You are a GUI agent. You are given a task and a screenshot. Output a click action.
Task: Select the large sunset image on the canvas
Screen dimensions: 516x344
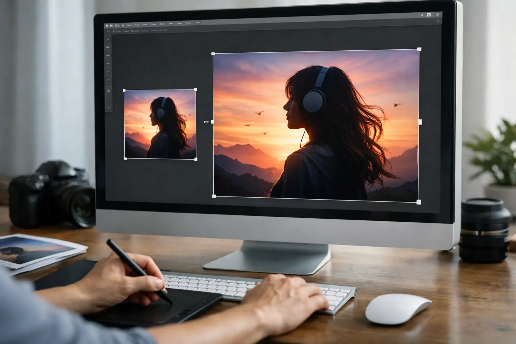tap(316, 126)
